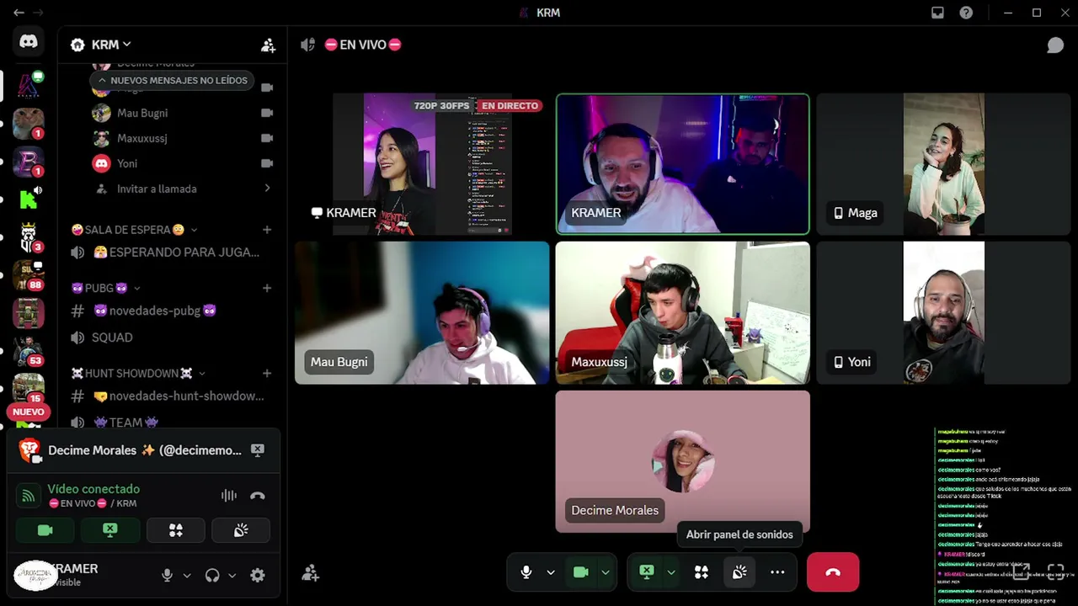
Task: Open camera options arrow in call bar
Action: click(x=605, y=572)
